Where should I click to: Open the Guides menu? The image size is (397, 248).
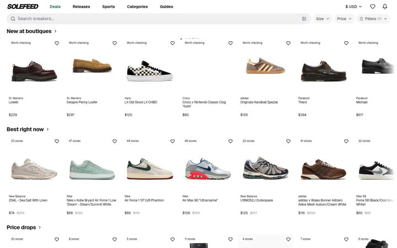click(x=167, y=7)
